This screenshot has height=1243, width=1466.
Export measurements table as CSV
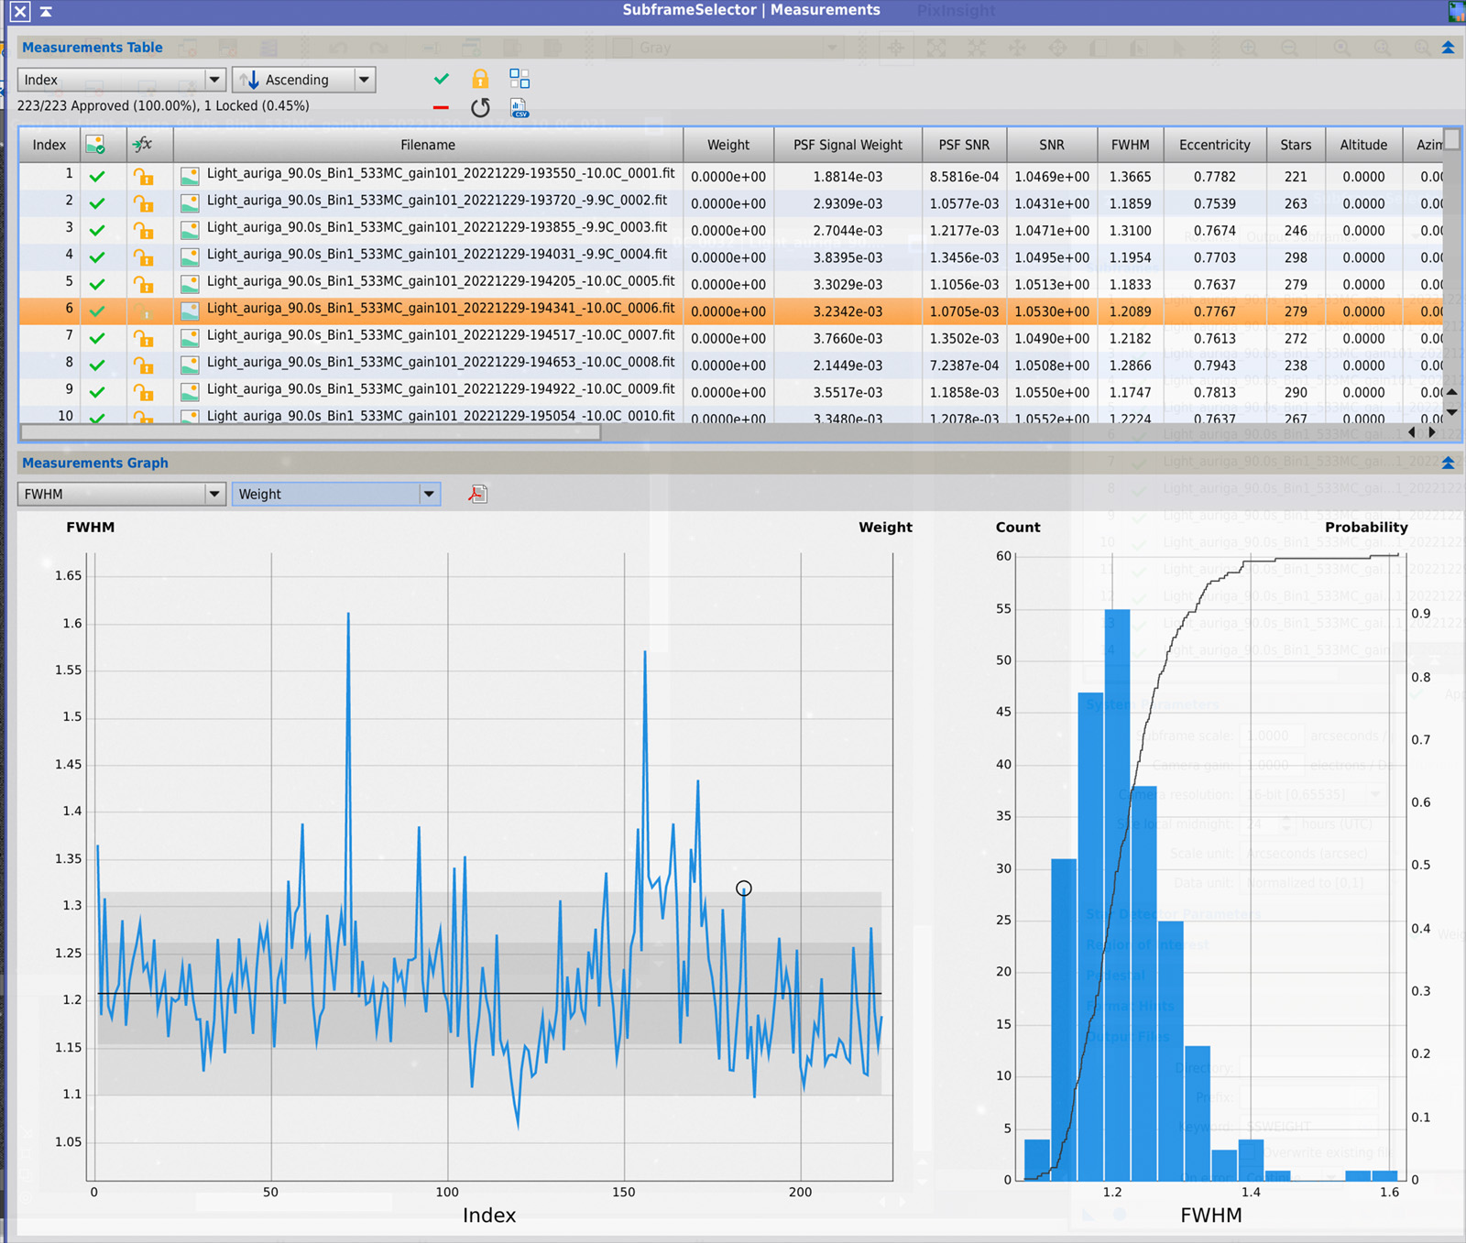pyautogui.click(x=520, y=108)
